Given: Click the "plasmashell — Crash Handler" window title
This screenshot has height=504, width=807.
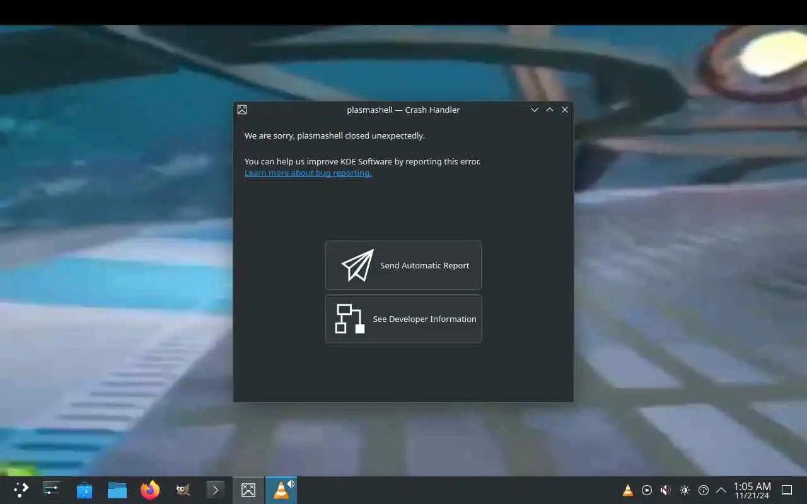Looking at the screenshot, I should click(x=403, y=110).
